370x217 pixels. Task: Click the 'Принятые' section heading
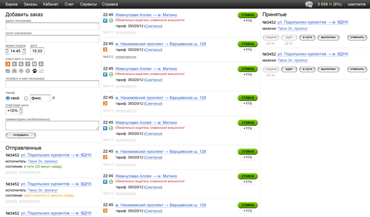pyautogui.click(x=274, y=15)
